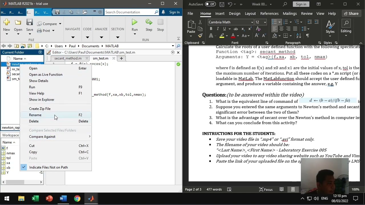Add new editor tab with plus button
The width and height of the screenshot is (365, 205).
coord(121,58)
